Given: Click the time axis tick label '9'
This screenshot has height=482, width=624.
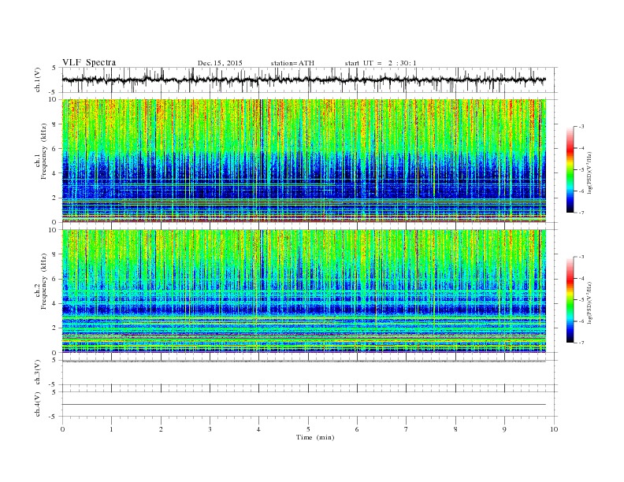Looking at the screenshot, I should click(x=504, y=429).
